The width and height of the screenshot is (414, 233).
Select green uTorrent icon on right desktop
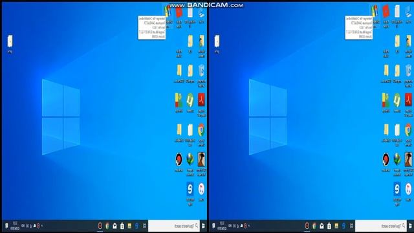[x=397, y=100]
